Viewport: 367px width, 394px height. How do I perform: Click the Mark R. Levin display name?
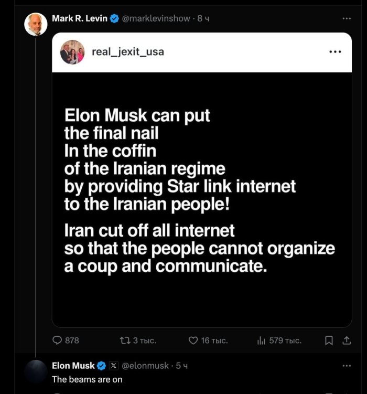[x=79, y=19]
